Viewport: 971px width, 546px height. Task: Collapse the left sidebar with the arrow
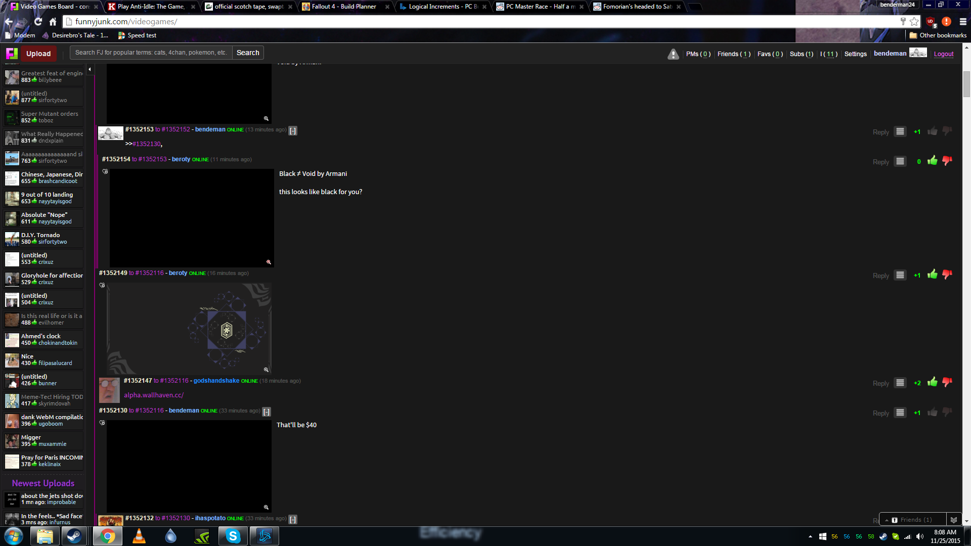pyautogui.click(x=90, y=69)
